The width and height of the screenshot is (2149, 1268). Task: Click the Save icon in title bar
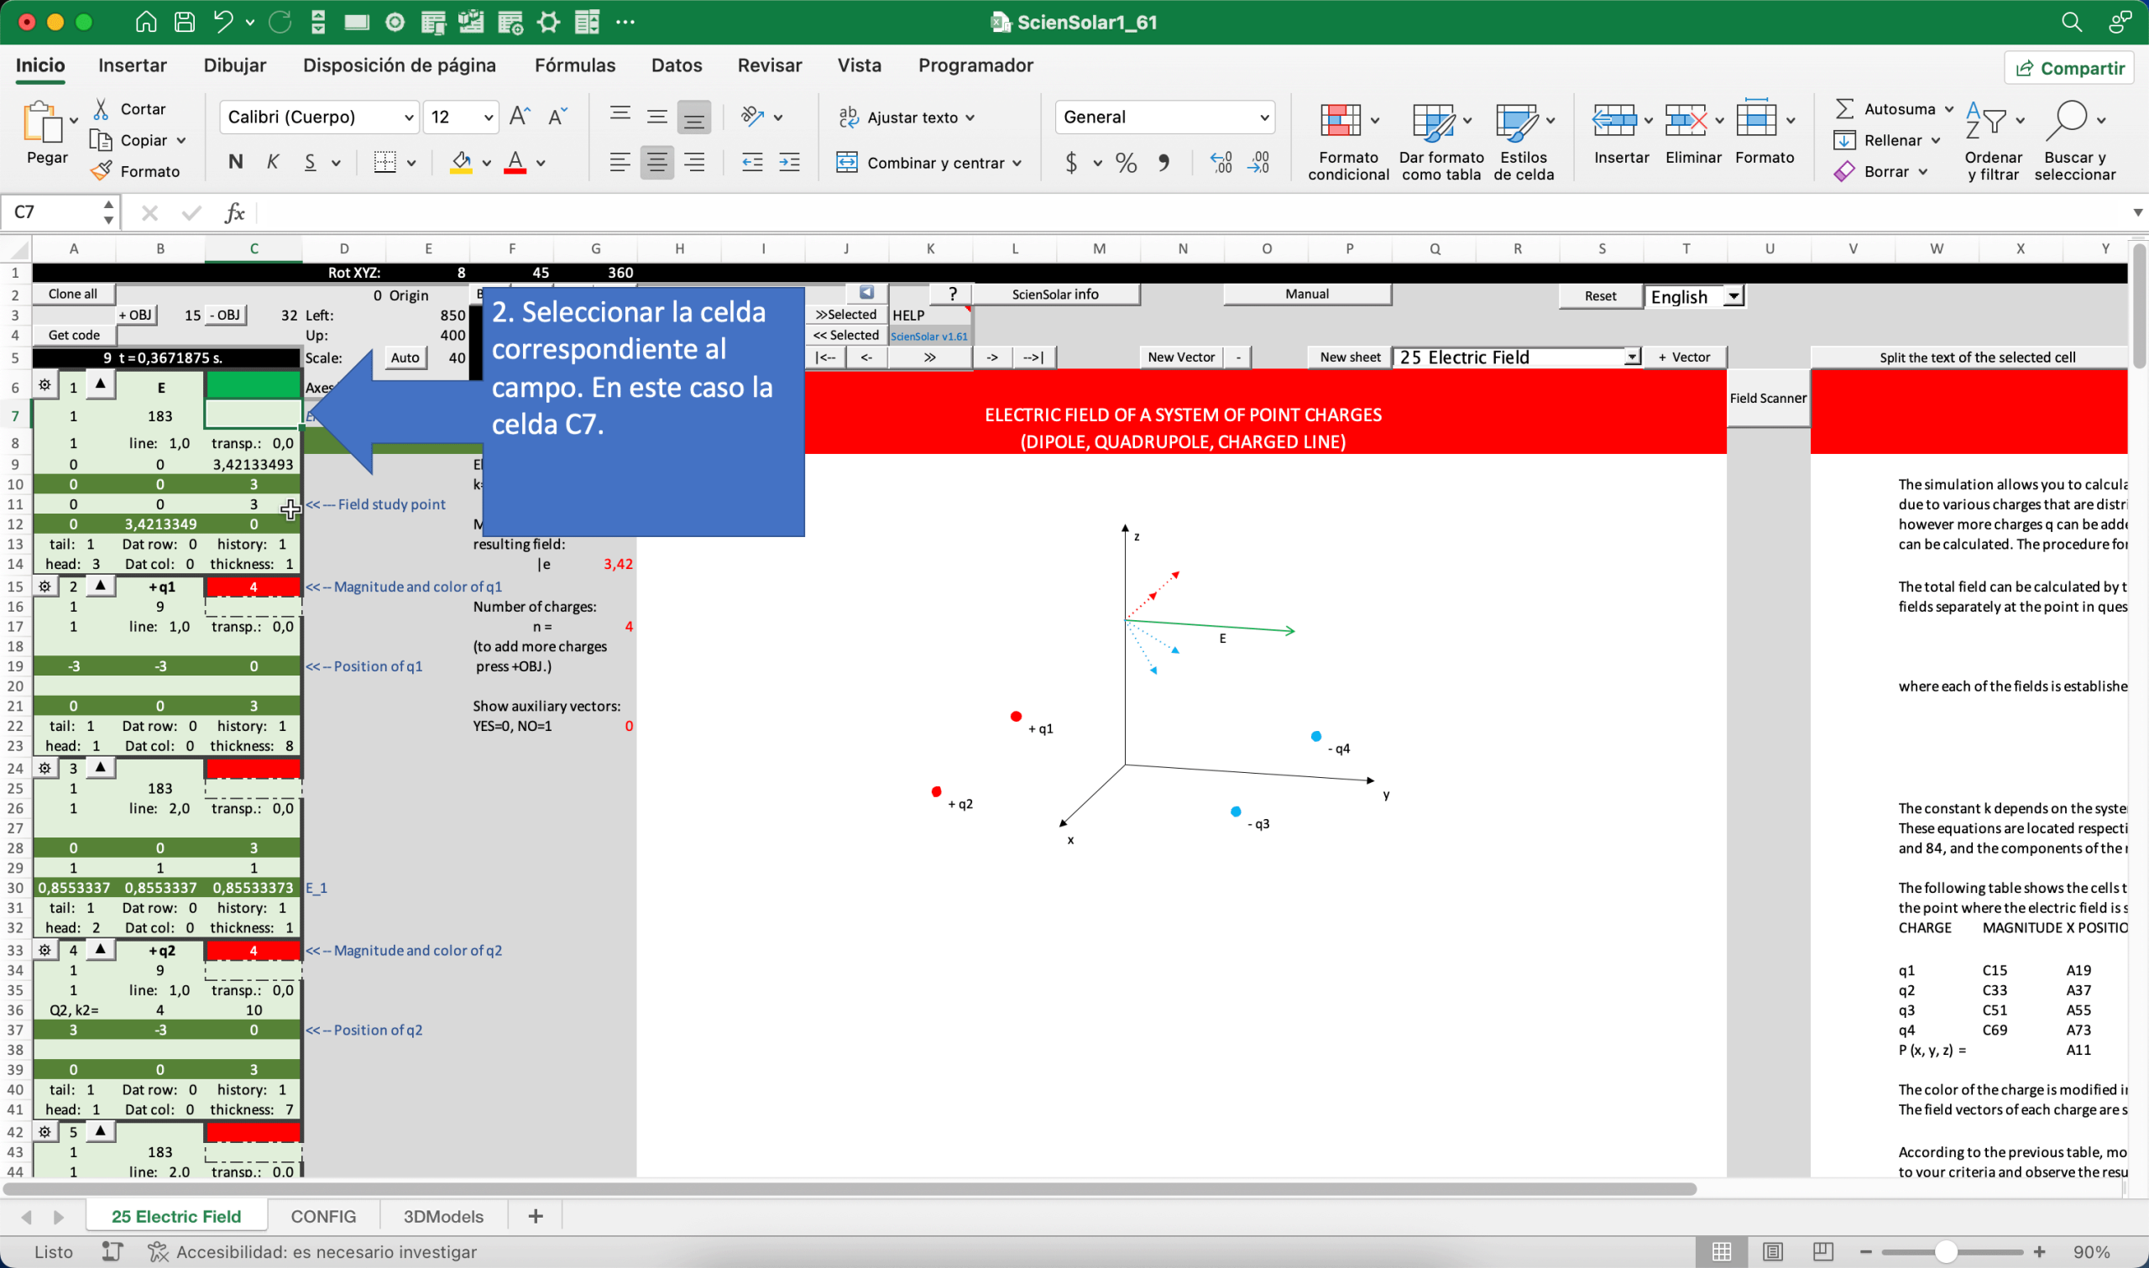pyautogui.click(x=185, y=22)
